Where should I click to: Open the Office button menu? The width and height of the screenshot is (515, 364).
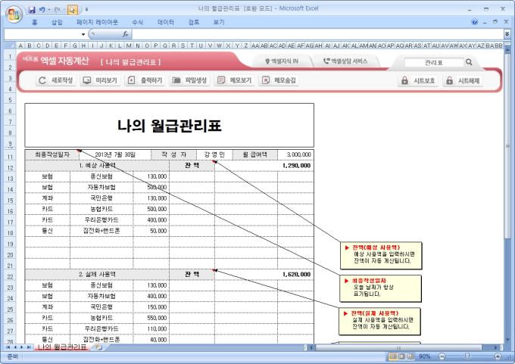[14, 14]
